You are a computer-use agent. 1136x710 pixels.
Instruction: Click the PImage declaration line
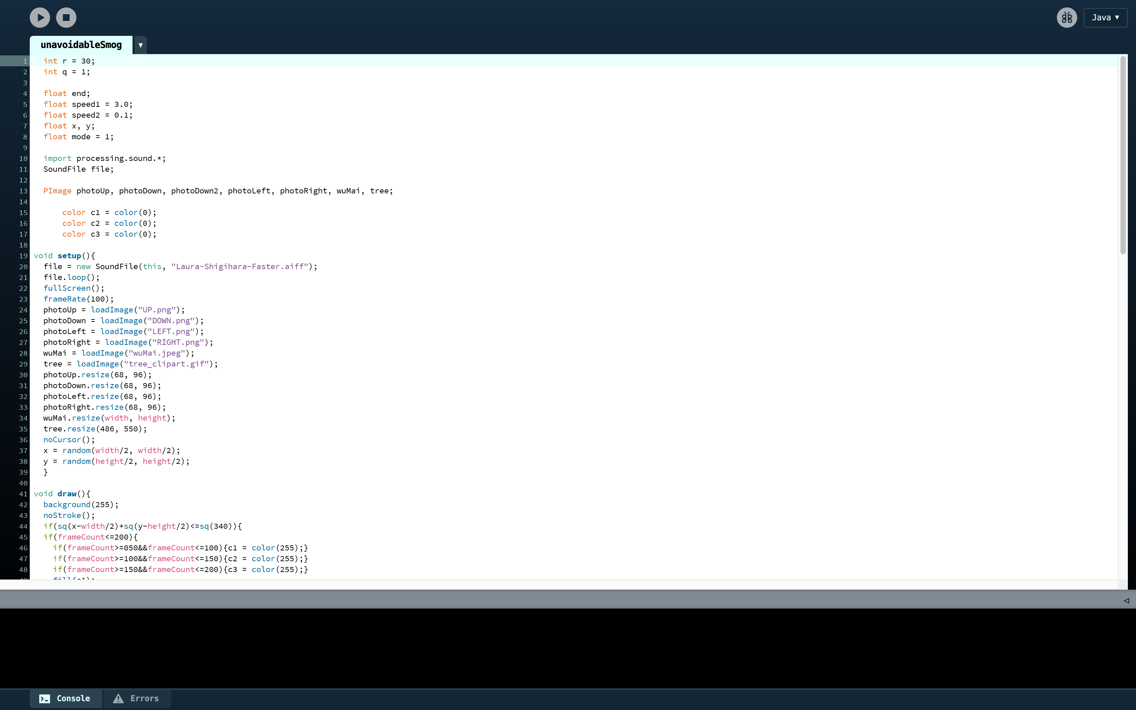coord(218,191)
